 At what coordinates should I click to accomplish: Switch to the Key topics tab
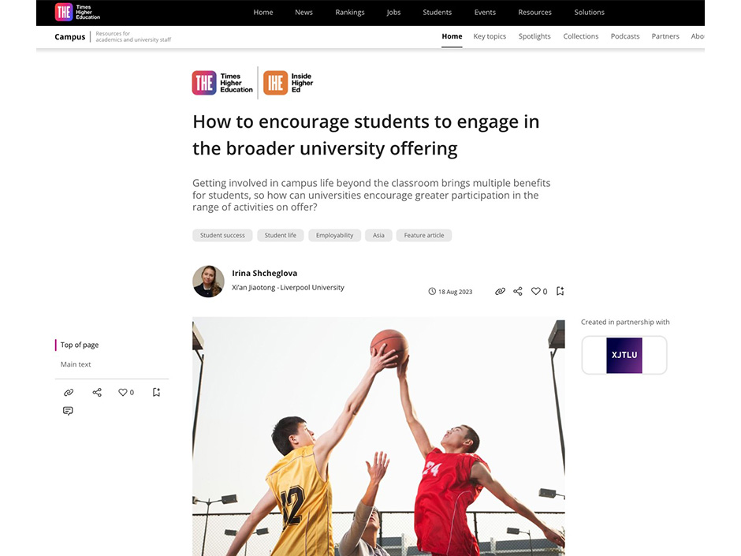point(490,36)
